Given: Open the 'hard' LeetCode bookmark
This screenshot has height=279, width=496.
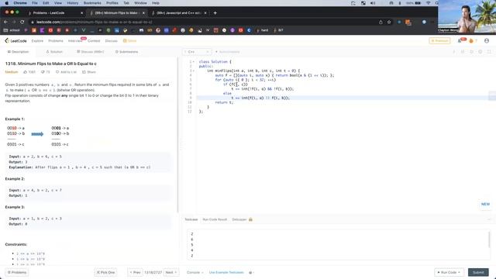Looking at the screenshot, I should 263,30.
